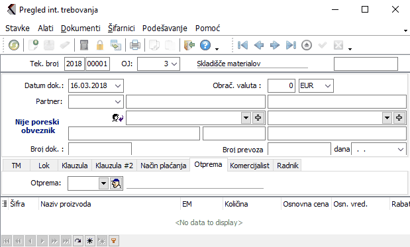This screenshot has height=247, width=410.
Task: Click plus button beside first contact dropdown
Action: coord(258,118)
